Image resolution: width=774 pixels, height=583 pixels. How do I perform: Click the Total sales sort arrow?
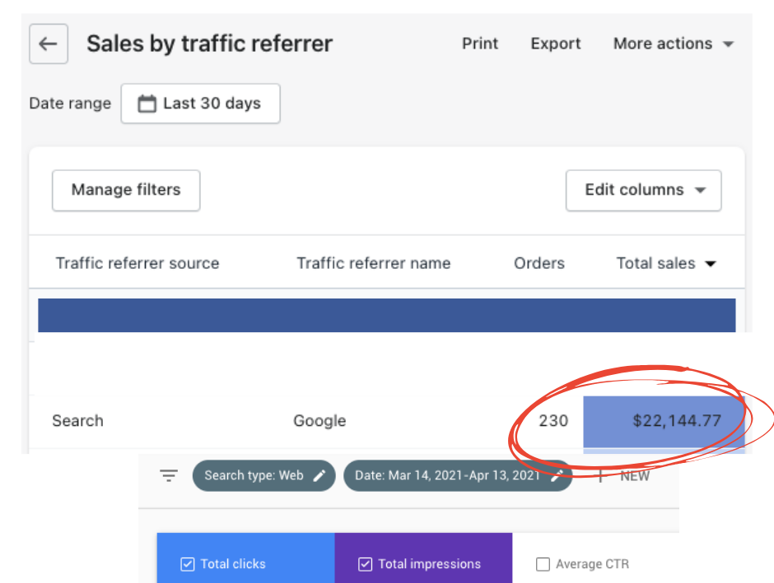[710, 264]
